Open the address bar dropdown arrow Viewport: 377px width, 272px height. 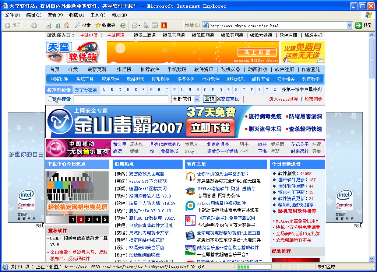pyautogui.click(x=350, y=25)
